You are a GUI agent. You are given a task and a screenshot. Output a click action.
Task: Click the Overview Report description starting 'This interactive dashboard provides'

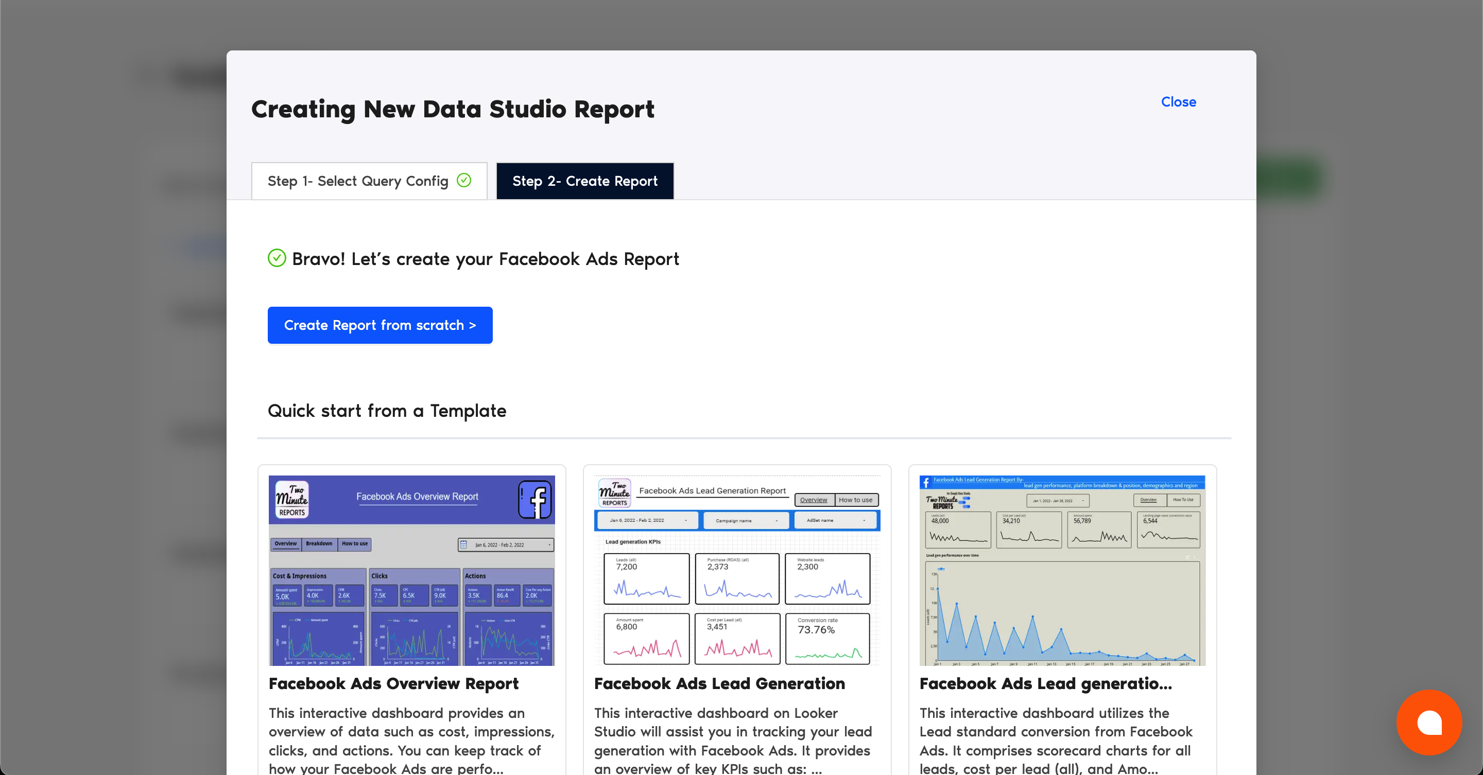pos(411,741)
